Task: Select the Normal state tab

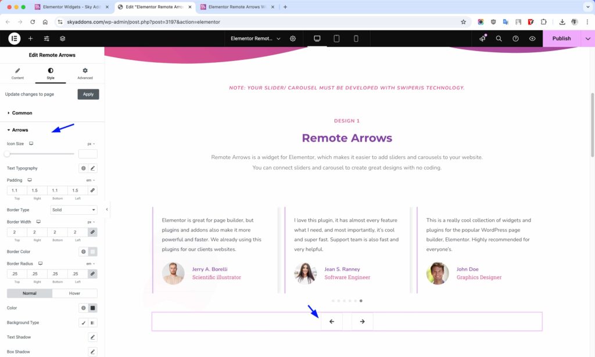Action: [x=30, y=293]
